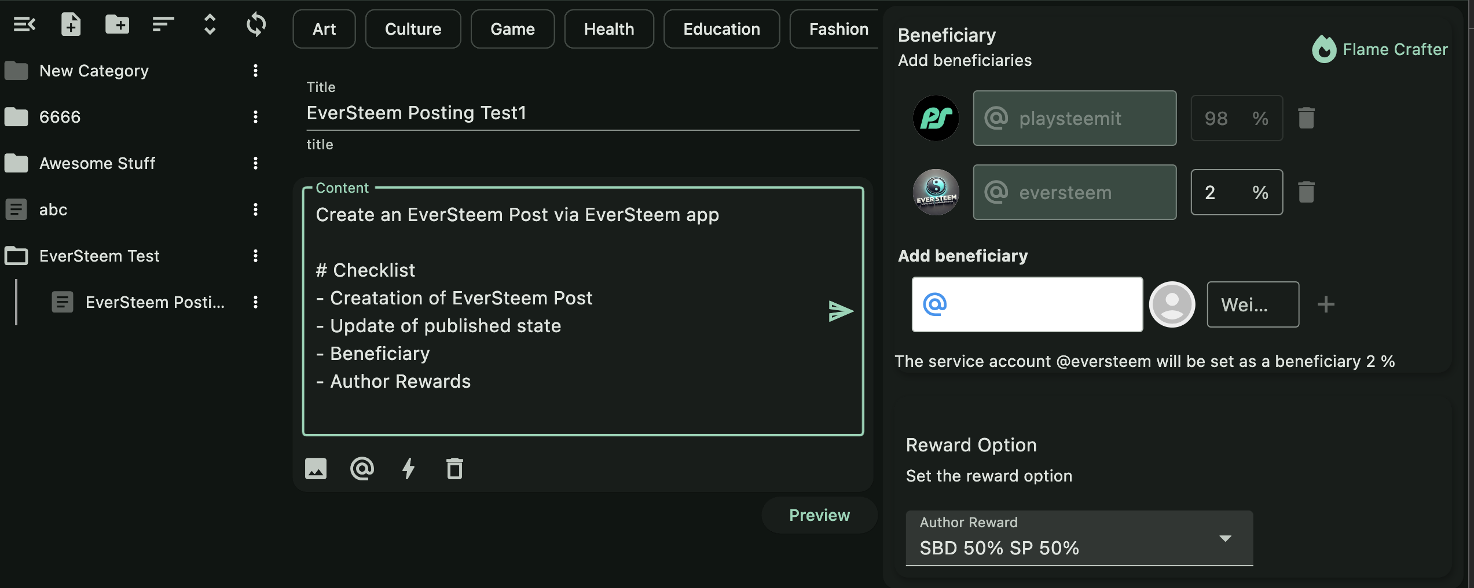
Task: Click the eversteem beneficiary account field
Action: [1075, 192]
